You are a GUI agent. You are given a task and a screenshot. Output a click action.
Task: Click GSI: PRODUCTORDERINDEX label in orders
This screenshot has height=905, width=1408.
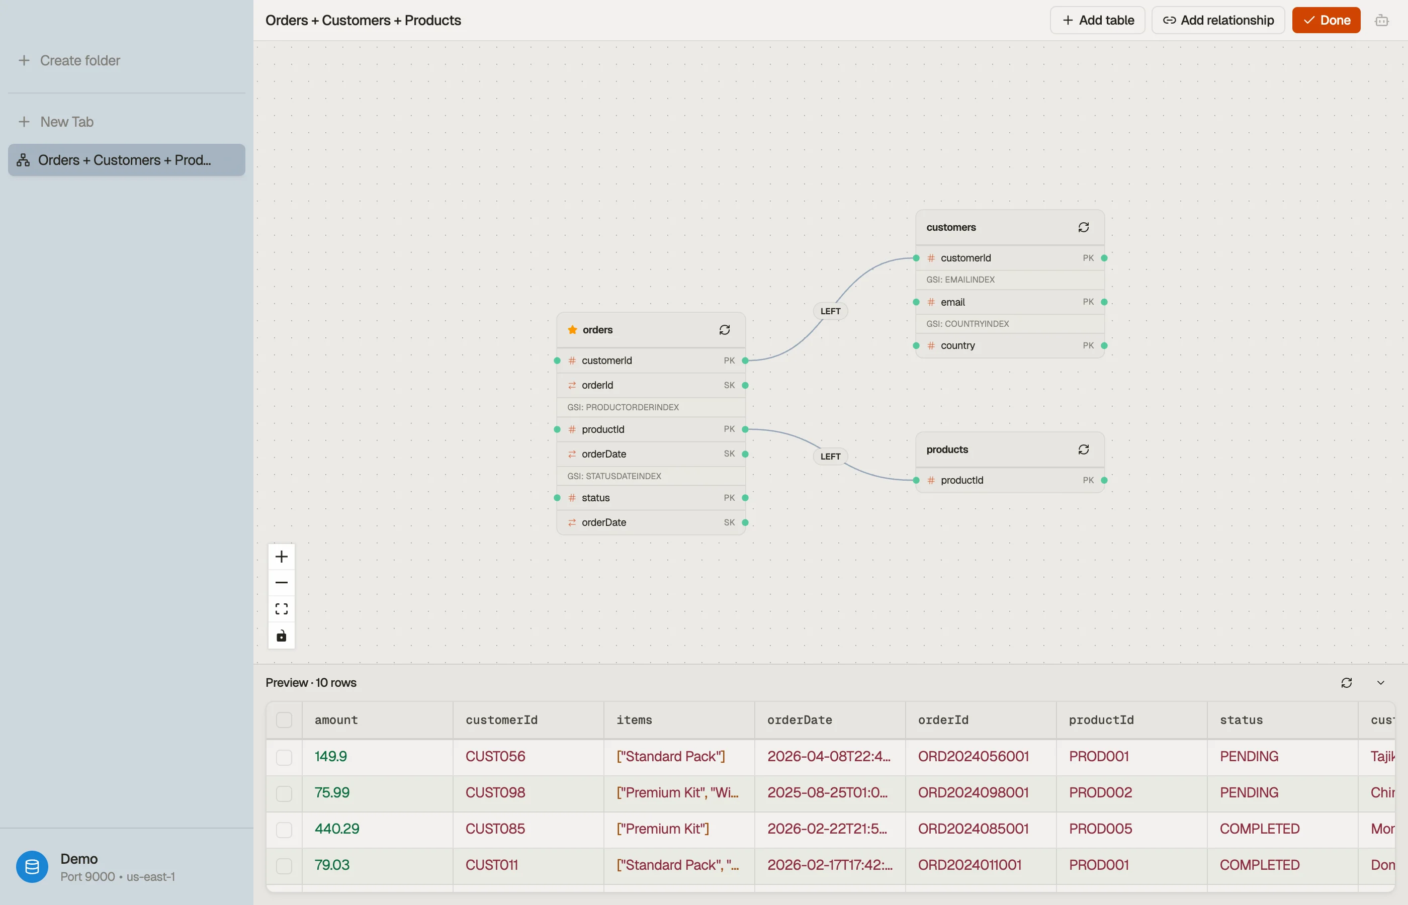coord(623,407)
